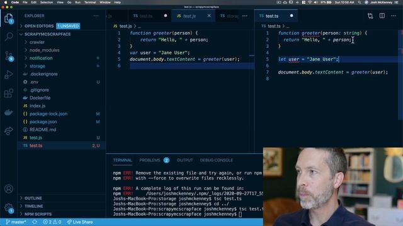Click test.ts in the right breadcrumb
Viewport: 403px width, 226px height.
274,26
